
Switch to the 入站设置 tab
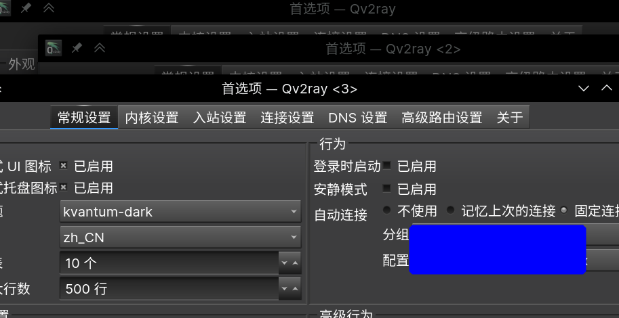[x=220, y=118]
